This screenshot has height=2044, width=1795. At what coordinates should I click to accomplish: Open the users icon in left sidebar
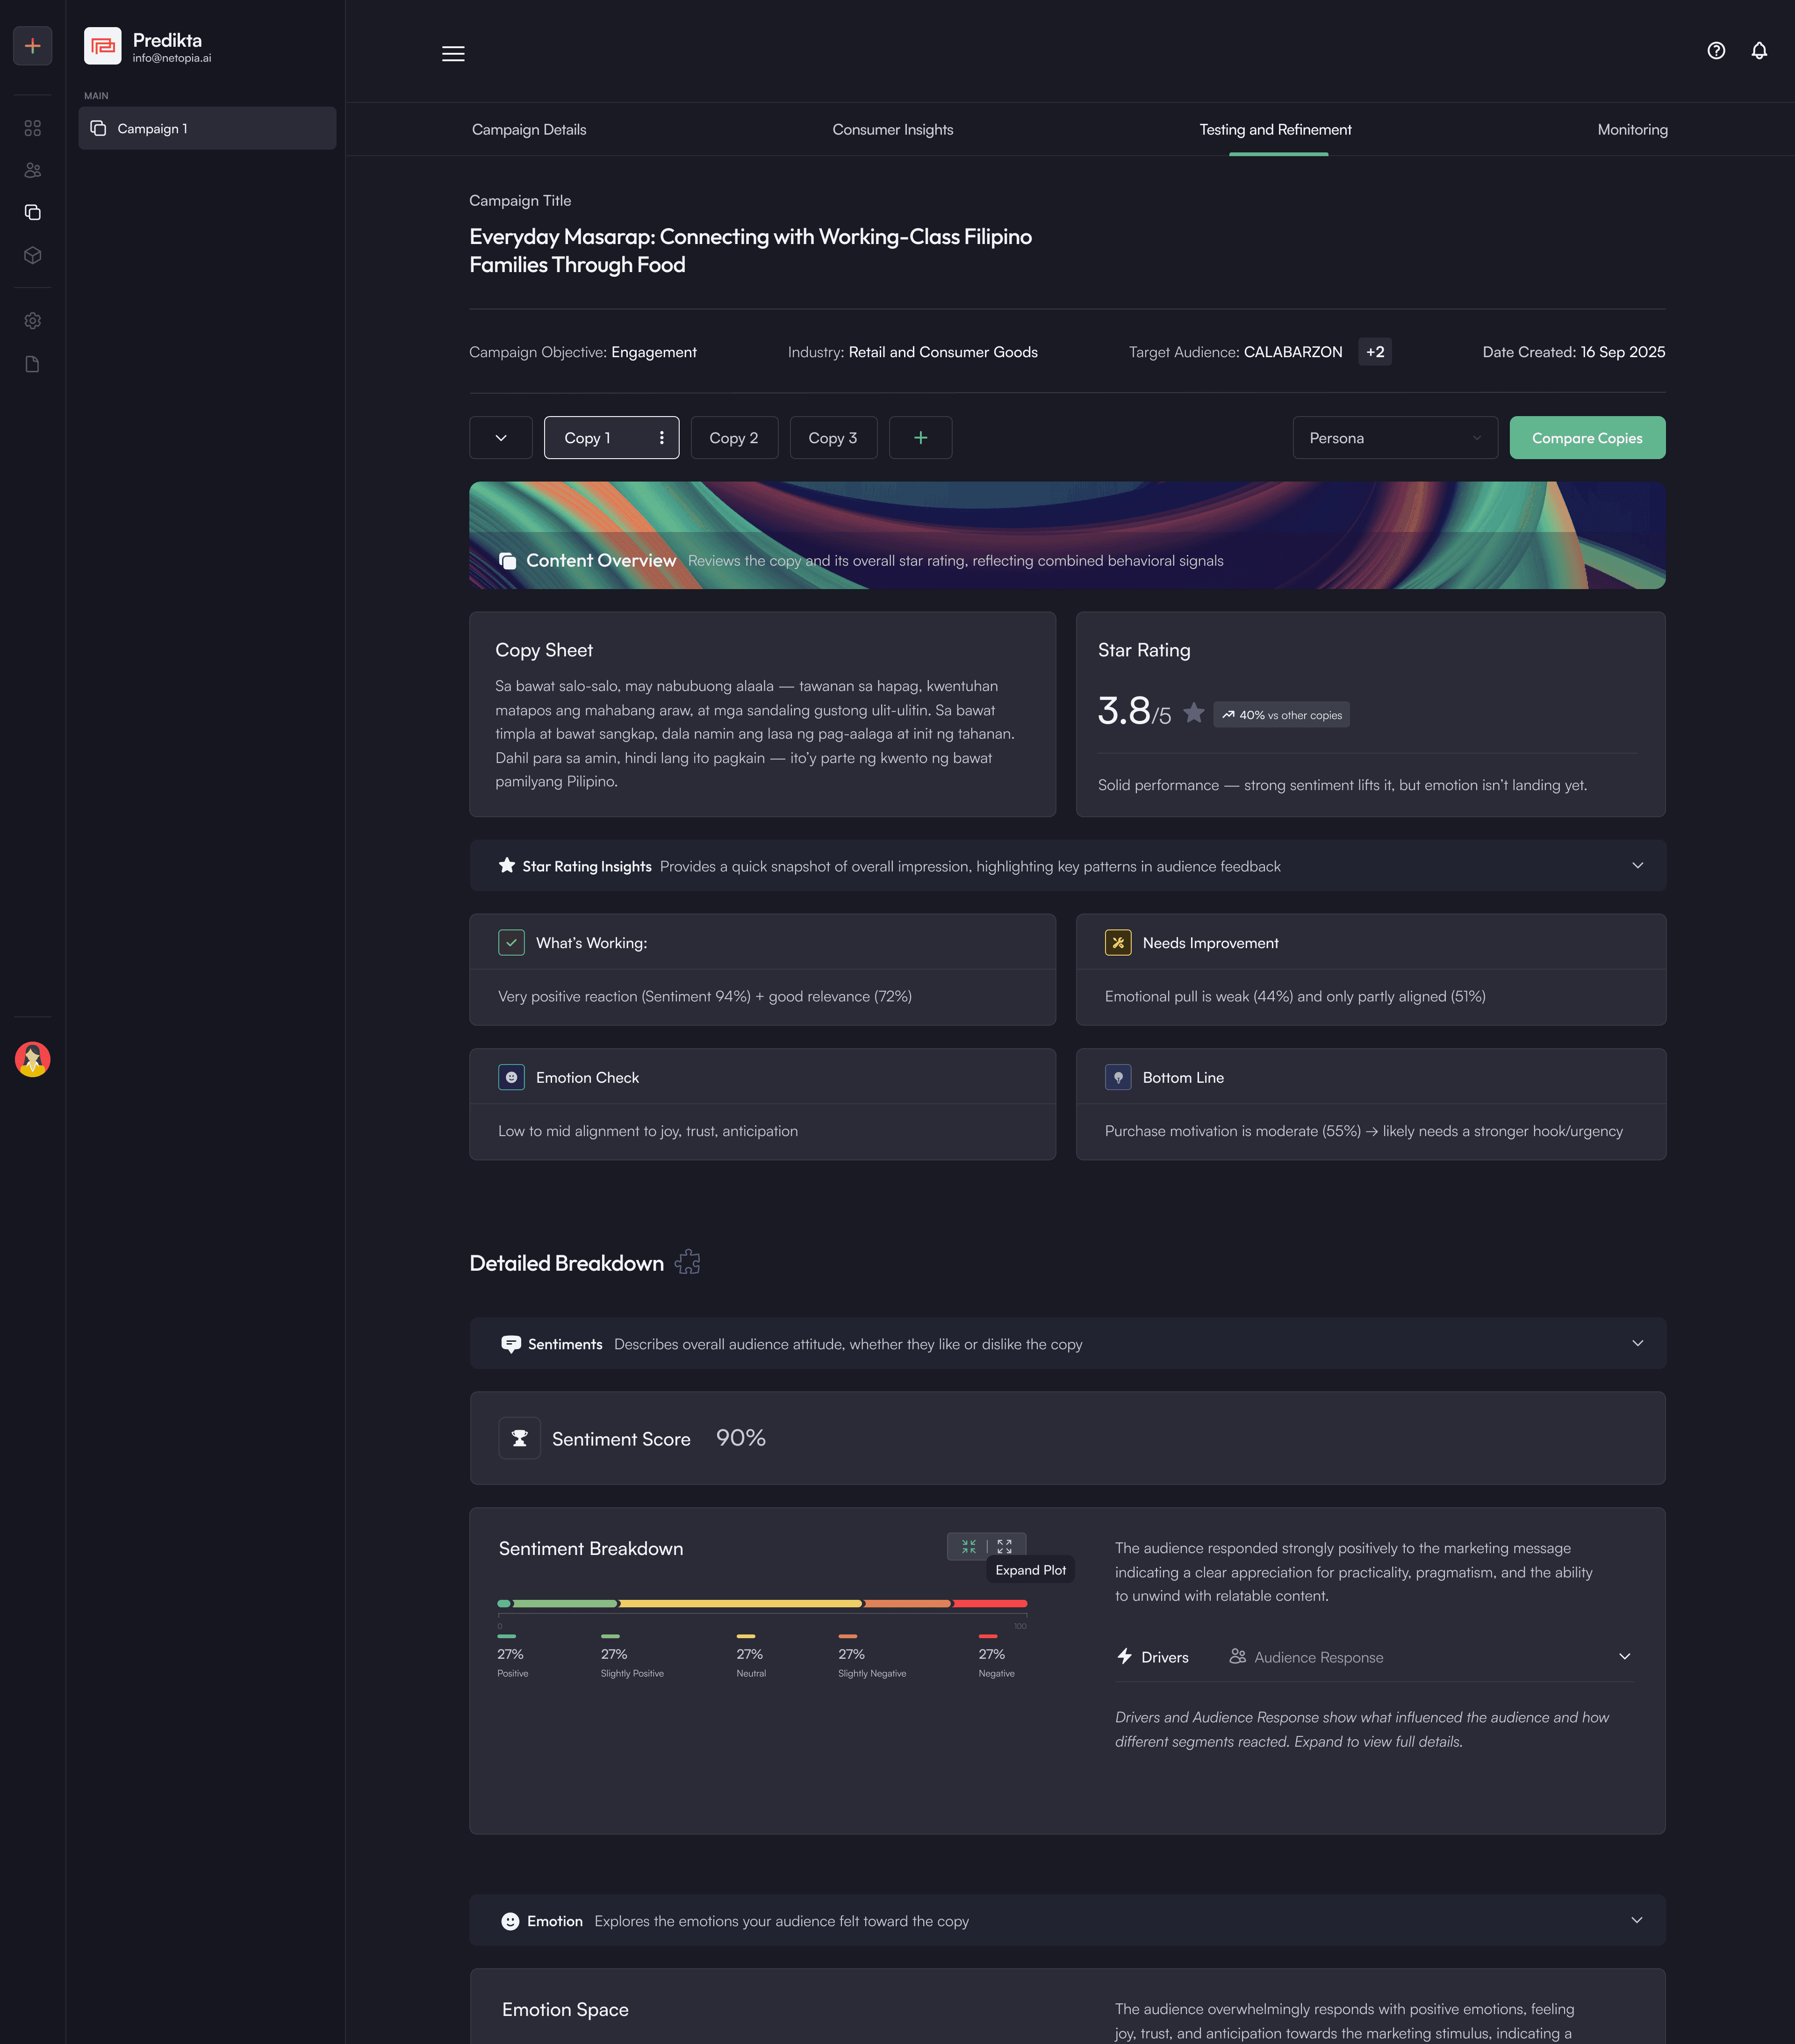(x=32, y=170)
